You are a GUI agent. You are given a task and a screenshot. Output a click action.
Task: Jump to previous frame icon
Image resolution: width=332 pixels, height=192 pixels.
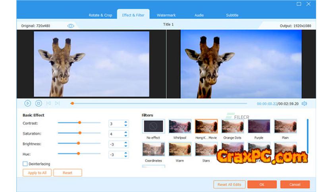coord(48,103)
